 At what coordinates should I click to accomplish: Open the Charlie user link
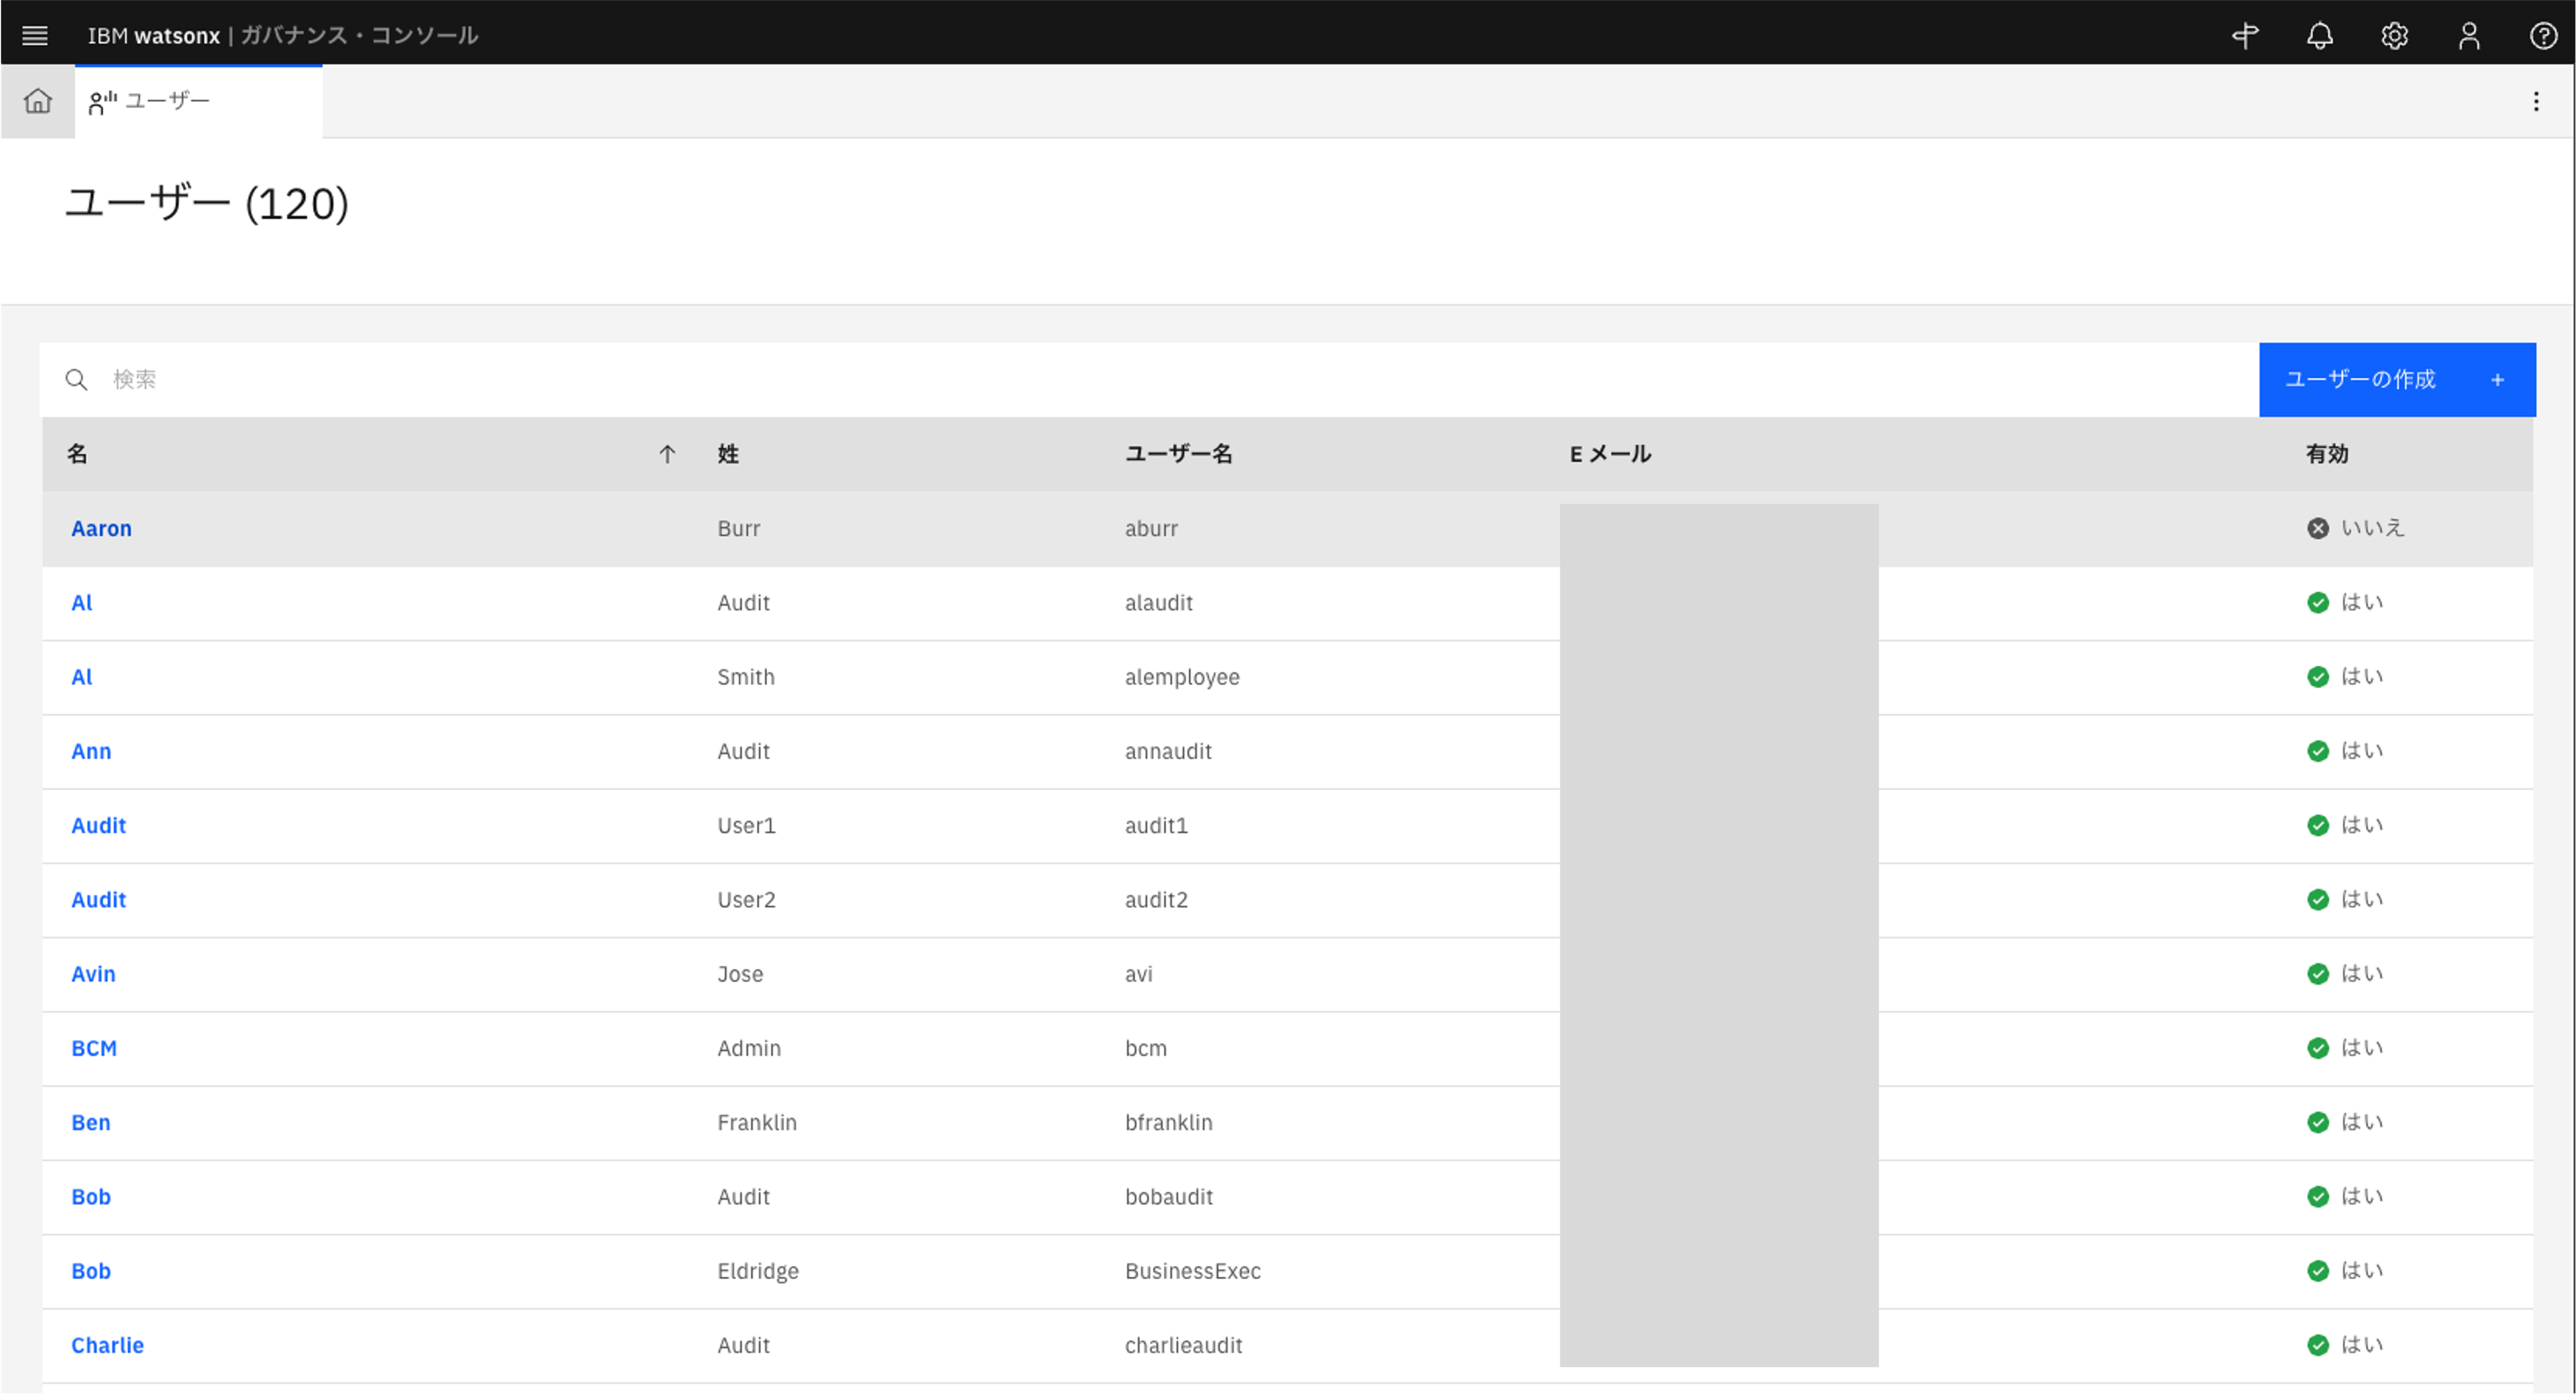tap(107, 1345)
